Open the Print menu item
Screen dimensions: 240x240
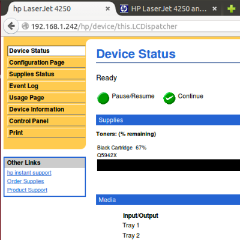point(46,133)
